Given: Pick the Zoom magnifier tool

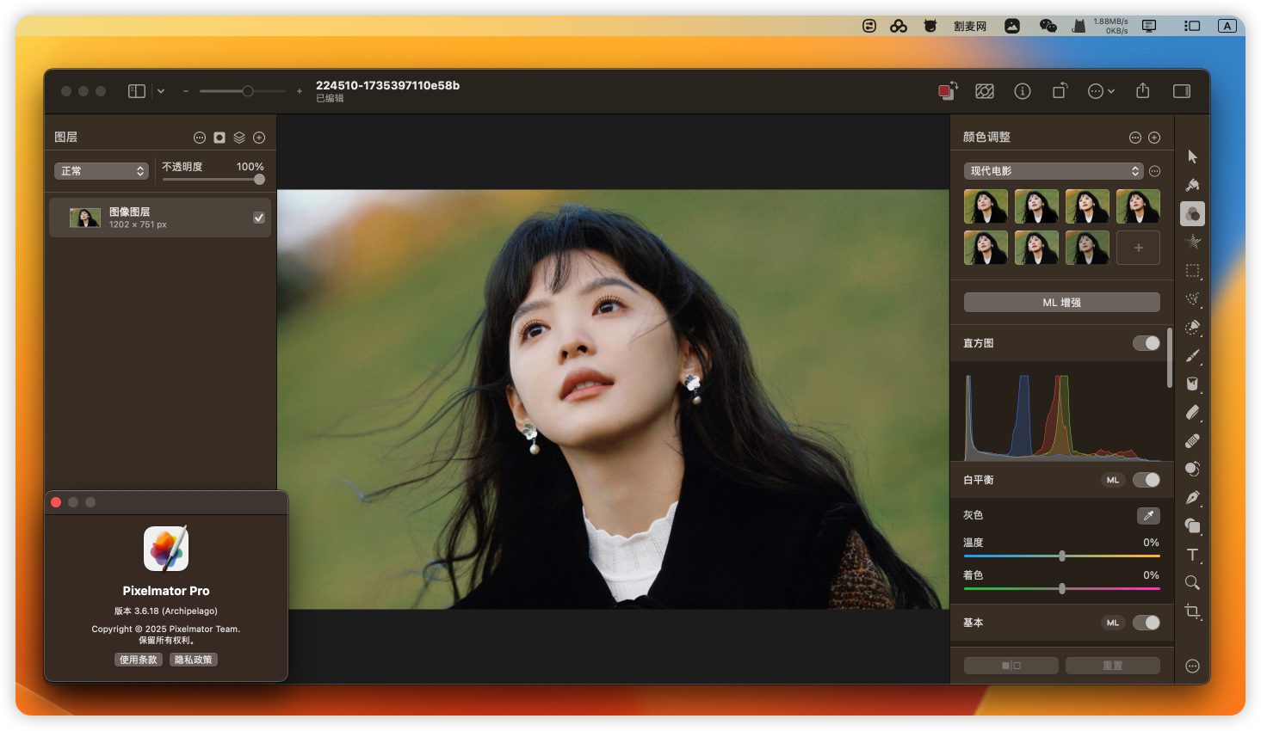Looking at the screenshot, I should coord(1192,583).
